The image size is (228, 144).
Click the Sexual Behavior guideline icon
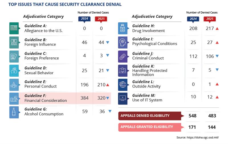[14, 70]
